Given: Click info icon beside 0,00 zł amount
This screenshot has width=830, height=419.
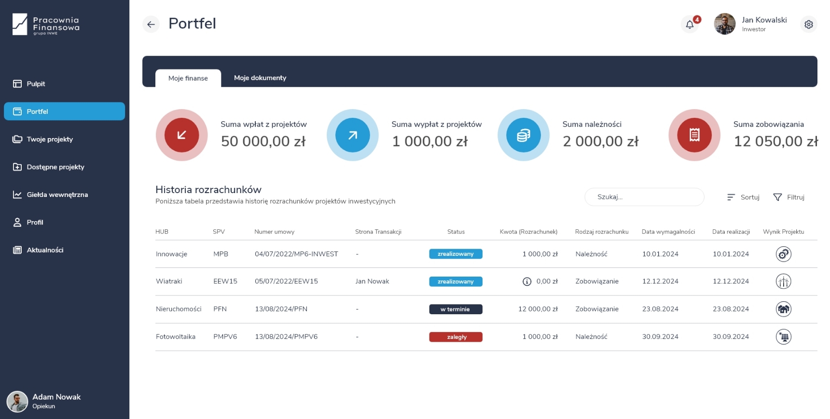Looking at the screenshot, I should click(527, 281).
